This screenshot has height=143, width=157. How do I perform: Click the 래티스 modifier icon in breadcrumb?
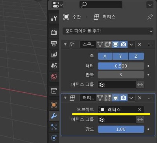click(96, 17)
